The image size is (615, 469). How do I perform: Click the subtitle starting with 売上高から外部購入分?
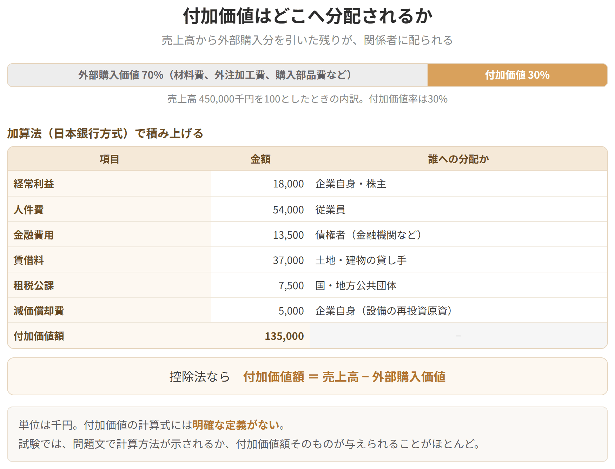[x=307, y=40]
